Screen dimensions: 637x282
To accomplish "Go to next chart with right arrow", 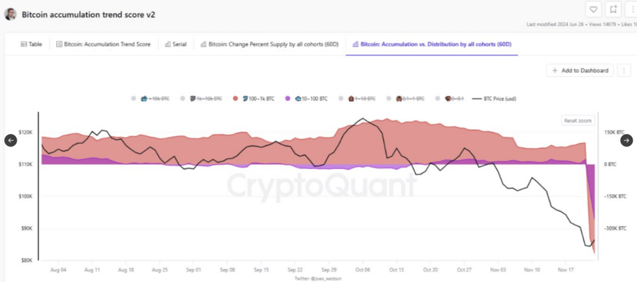I will pos(626,140).
